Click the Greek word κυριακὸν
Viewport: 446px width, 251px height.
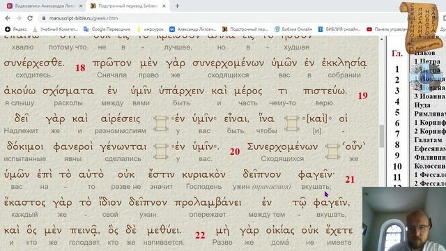(203, 174)
